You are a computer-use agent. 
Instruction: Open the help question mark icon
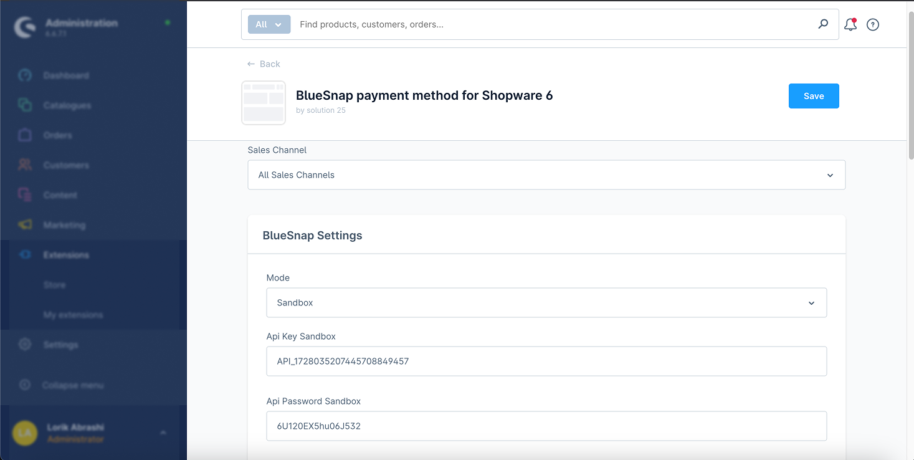tap(873, 25)
